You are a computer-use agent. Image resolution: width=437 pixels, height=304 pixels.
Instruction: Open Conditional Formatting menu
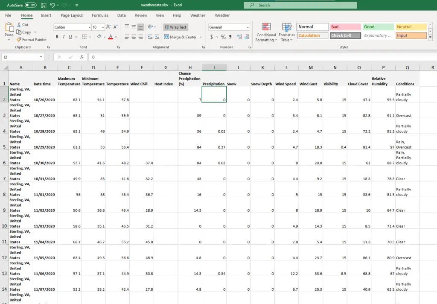[266, 32]
